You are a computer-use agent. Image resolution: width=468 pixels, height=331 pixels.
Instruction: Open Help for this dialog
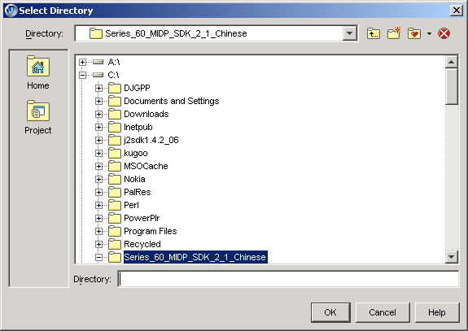(x=436, y=312)
